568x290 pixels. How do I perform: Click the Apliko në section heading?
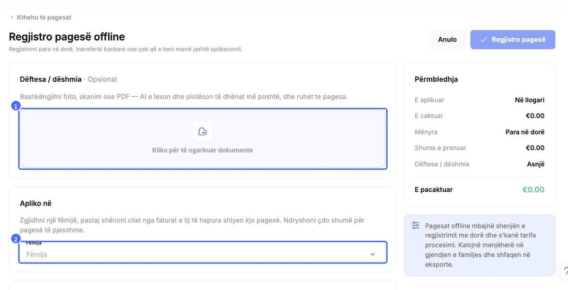click(35, 204)
